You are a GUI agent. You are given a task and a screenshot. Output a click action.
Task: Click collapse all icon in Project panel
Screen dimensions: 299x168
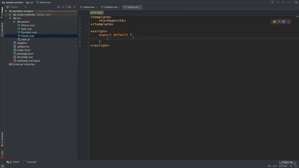(x=63, y=7)
